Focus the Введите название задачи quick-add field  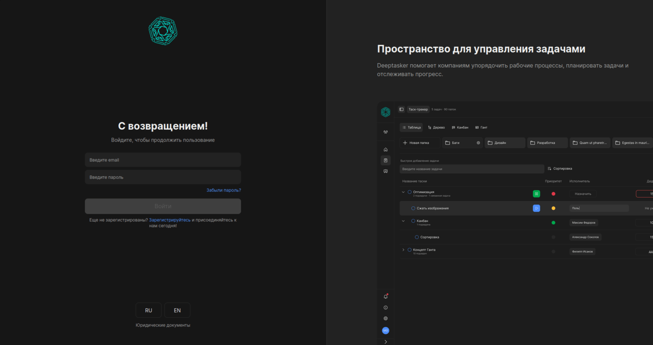pos(472,169)
